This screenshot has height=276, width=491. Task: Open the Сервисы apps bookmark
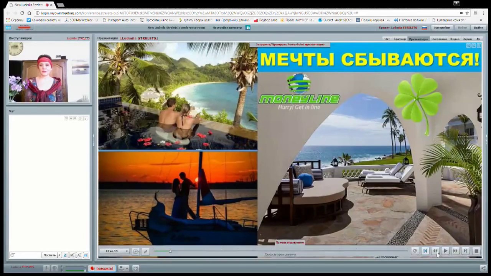click(x=15, y=20)
